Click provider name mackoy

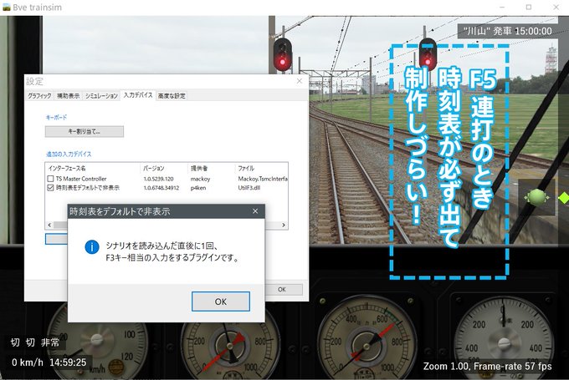click(x=200, y=179)
